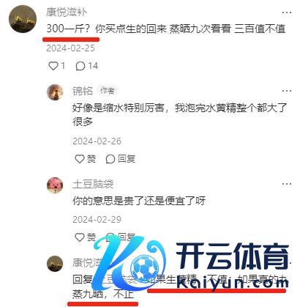Open more options for 康悦滋补's top comment
This screenshot has width=300, height=307.
(x=287, y=12)
